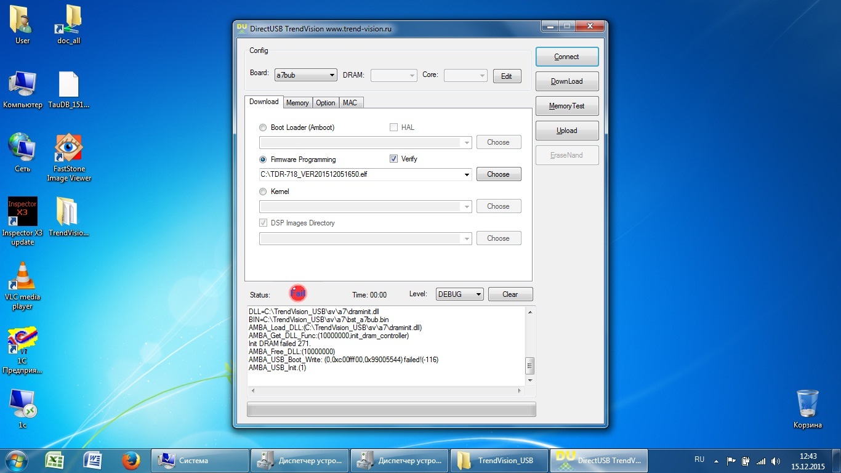Switch to the MAC tab
841x473 pixels.
tap(350, 103)
